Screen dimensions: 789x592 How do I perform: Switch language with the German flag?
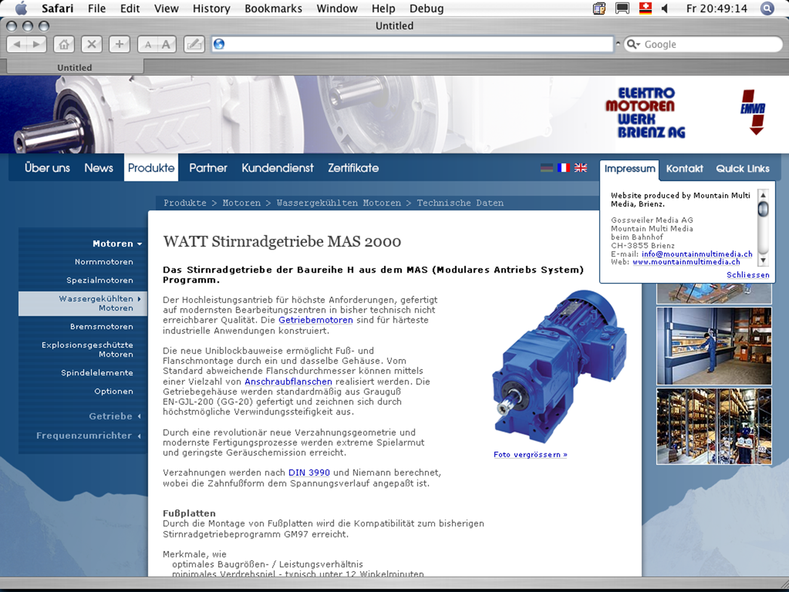point(547,168)
